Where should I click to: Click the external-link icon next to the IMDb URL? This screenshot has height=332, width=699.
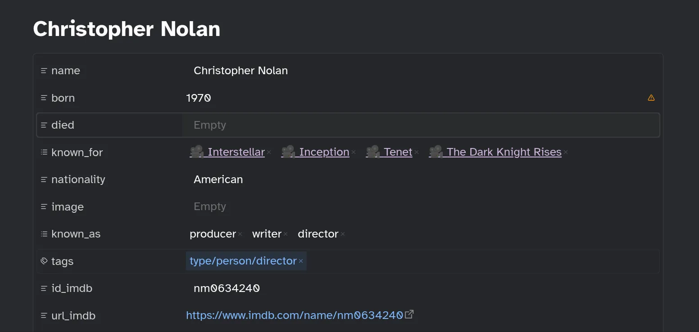coord(409,314)
